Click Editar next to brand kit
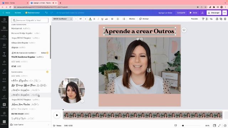This screenshot has width=228, height=128. (x=43, y=53)
